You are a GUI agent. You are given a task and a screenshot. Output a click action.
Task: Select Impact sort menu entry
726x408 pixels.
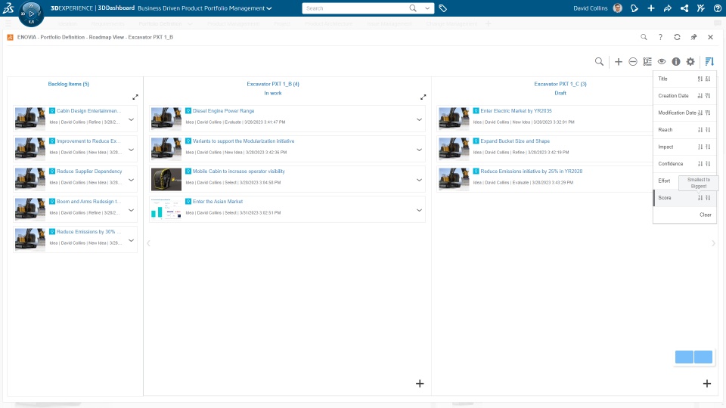pyautogui.click(x=665, y=147)
